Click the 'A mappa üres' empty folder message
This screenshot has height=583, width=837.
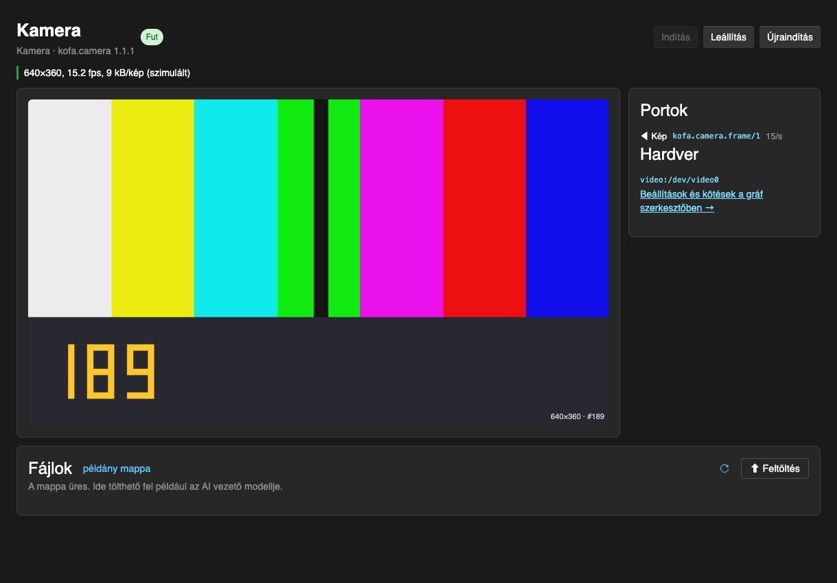point(155,486)
